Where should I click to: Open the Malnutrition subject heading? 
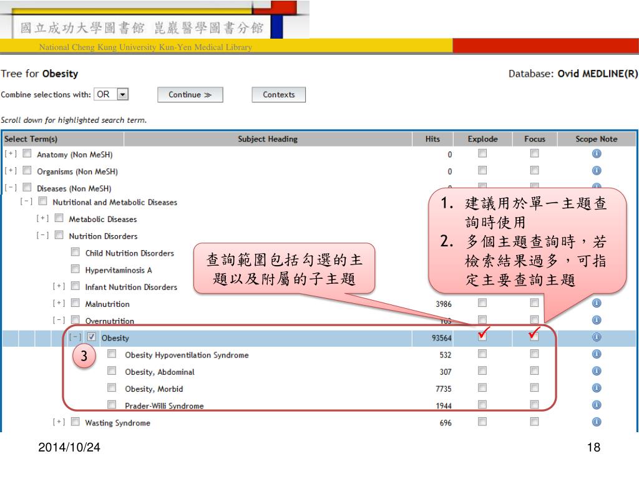[107, 304]
